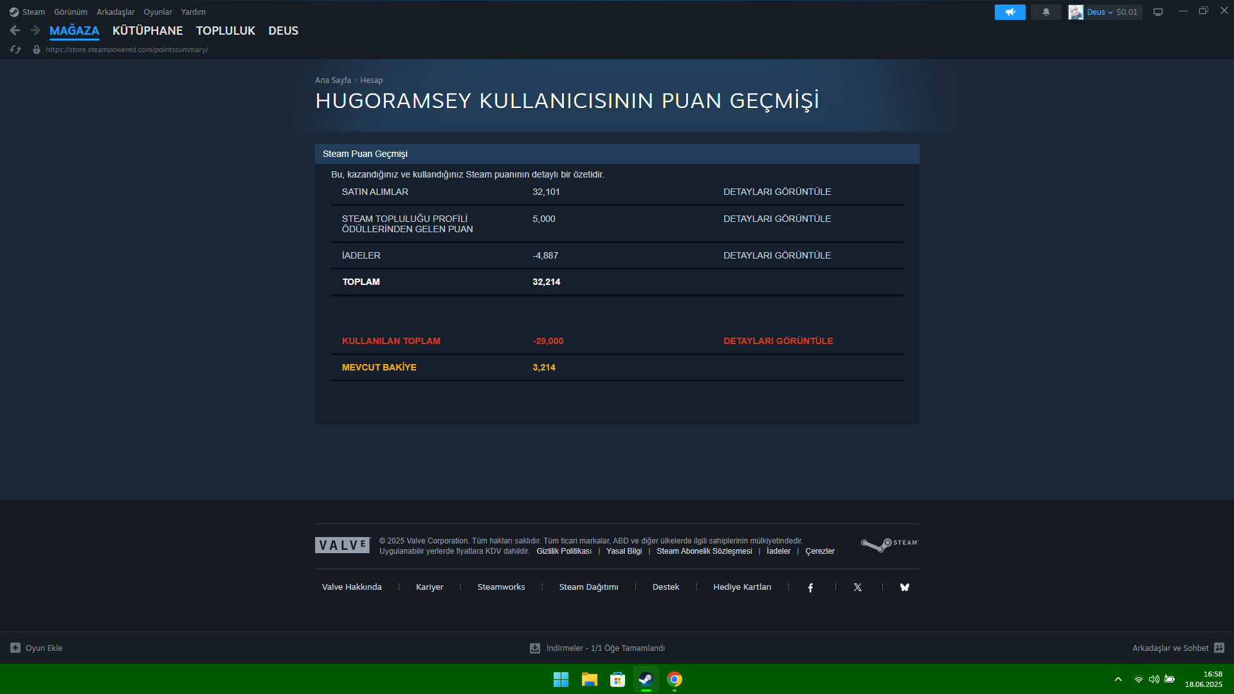Open Arkadaşlar ve Sohbet
The image size is (1234, 694).
[1170, 648]
